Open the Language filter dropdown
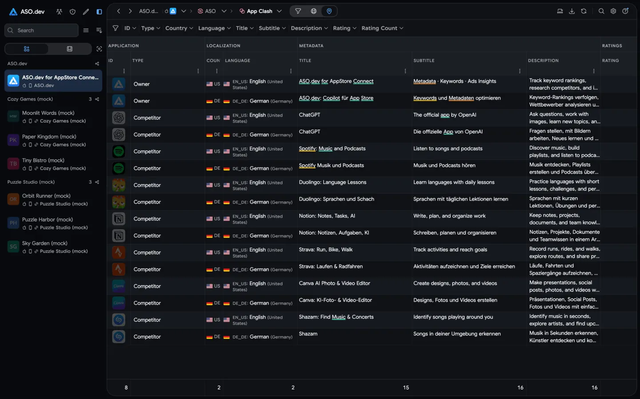This screenshot has width=640, height=399. point(215,28)
